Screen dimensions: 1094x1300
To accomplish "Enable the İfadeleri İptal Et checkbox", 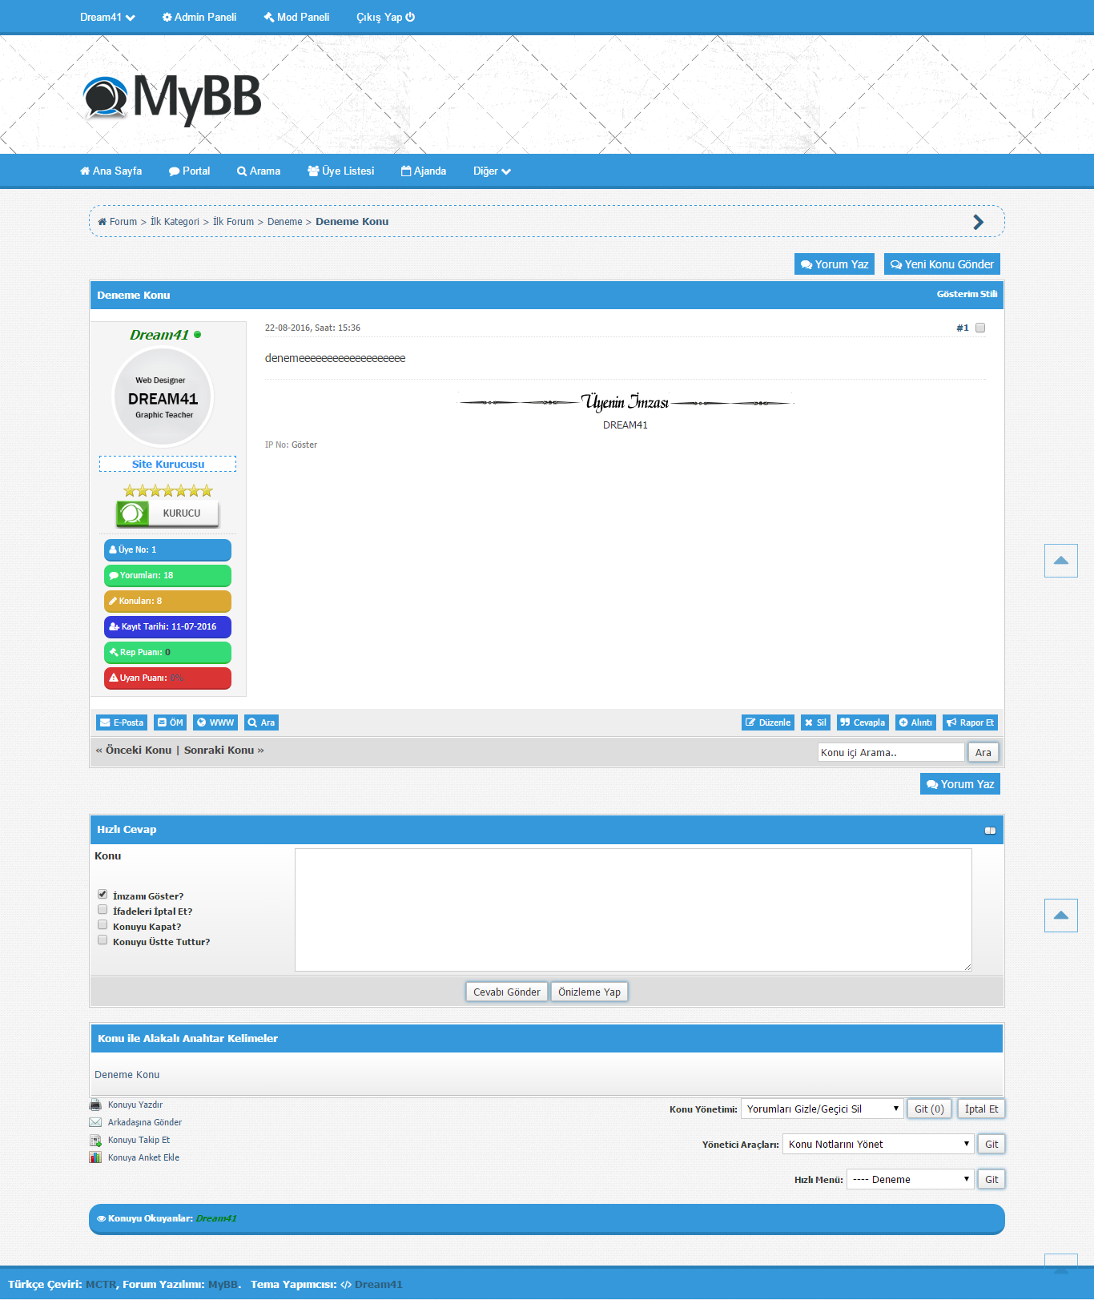I will [x=103, y=909].
